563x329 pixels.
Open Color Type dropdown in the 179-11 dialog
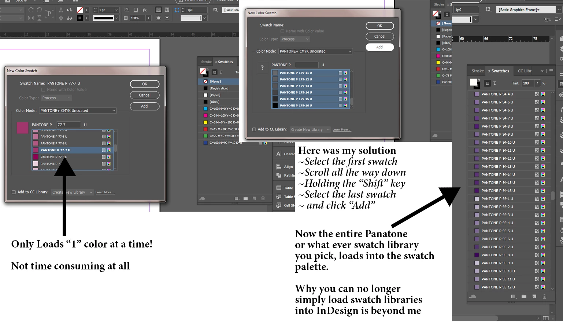click(295, 39)
